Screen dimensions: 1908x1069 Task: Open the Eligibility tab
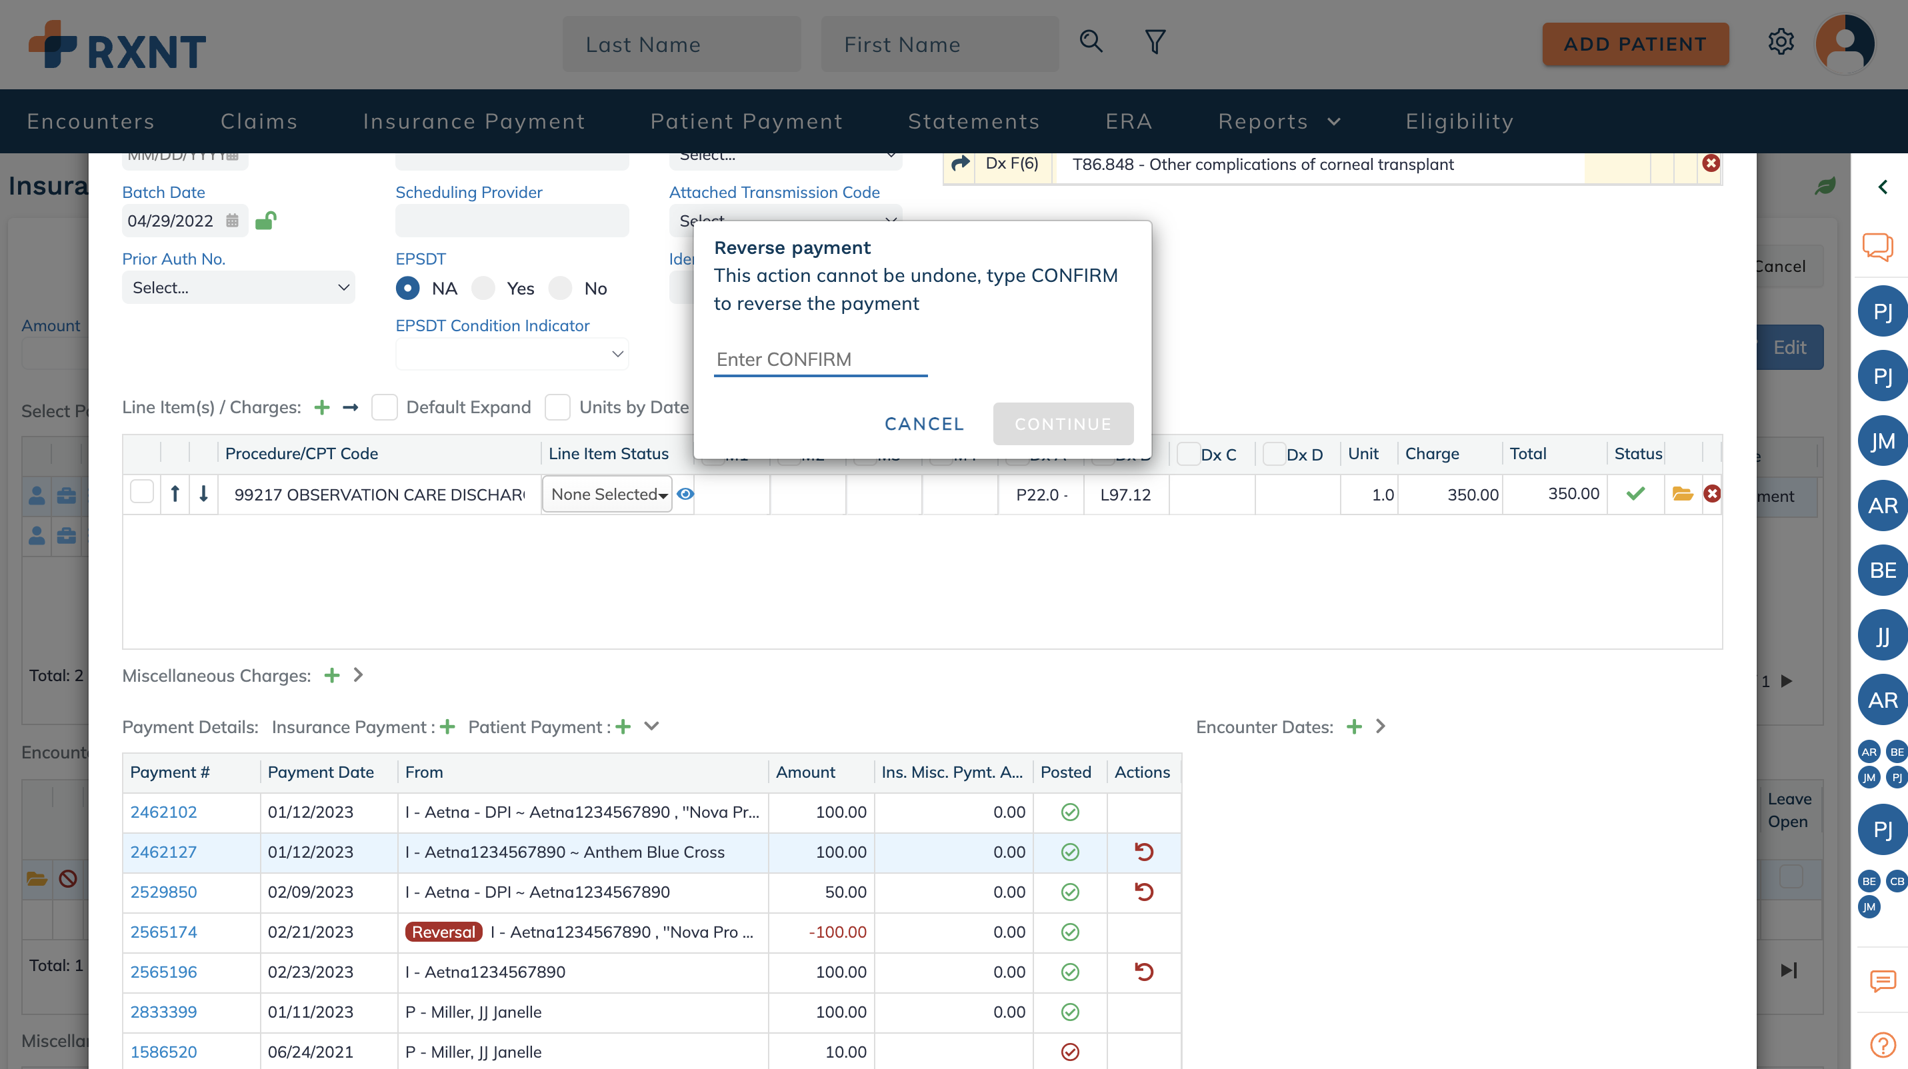[x=1459, y=121]
